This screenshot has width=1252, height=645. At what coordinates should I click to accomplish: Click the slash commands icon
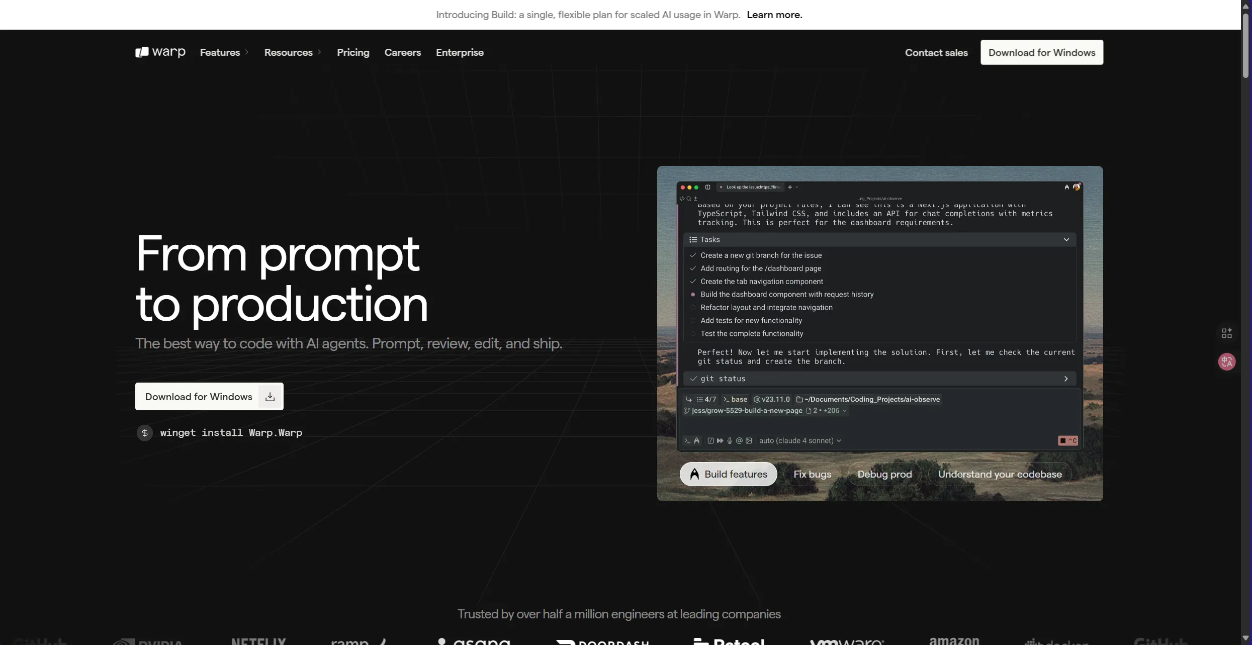pyautogui.click(x=710, y=441)
